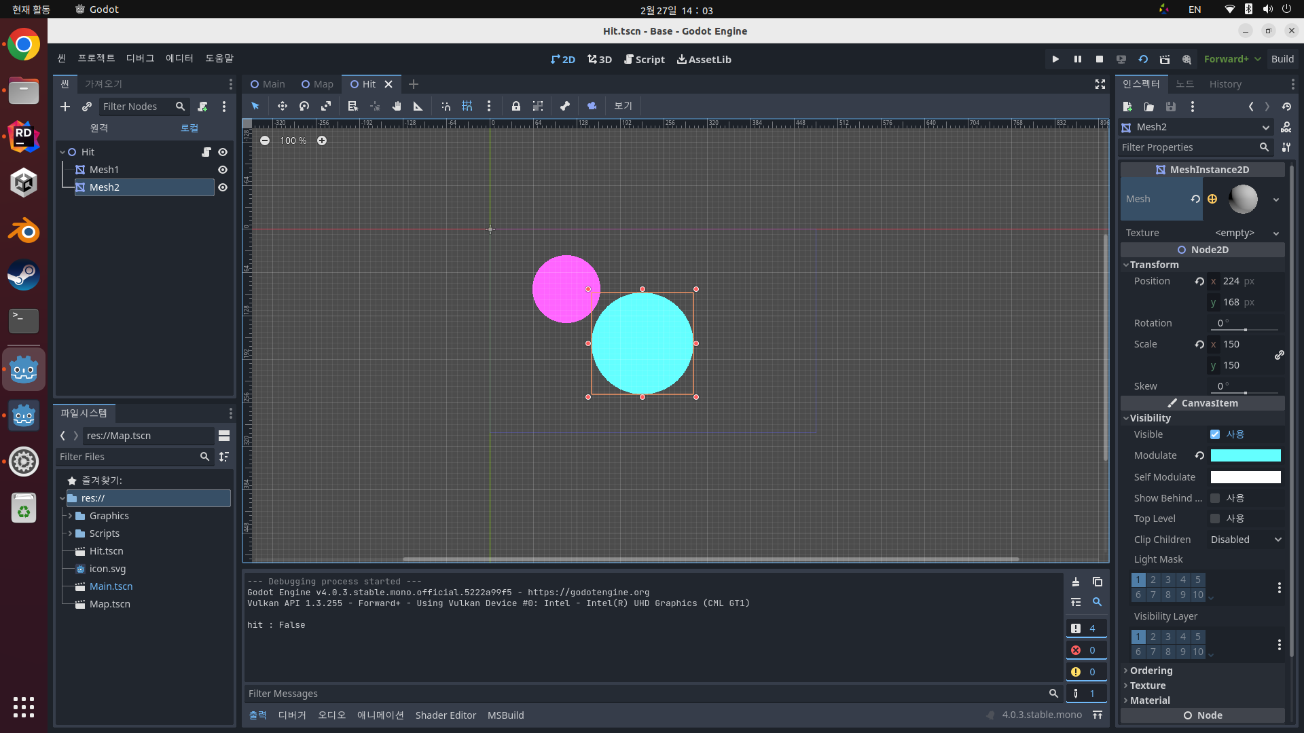This screenshot has height=733, width=1304.
Task: Select the Pan Mode hand tool
Action: [397, 106]
